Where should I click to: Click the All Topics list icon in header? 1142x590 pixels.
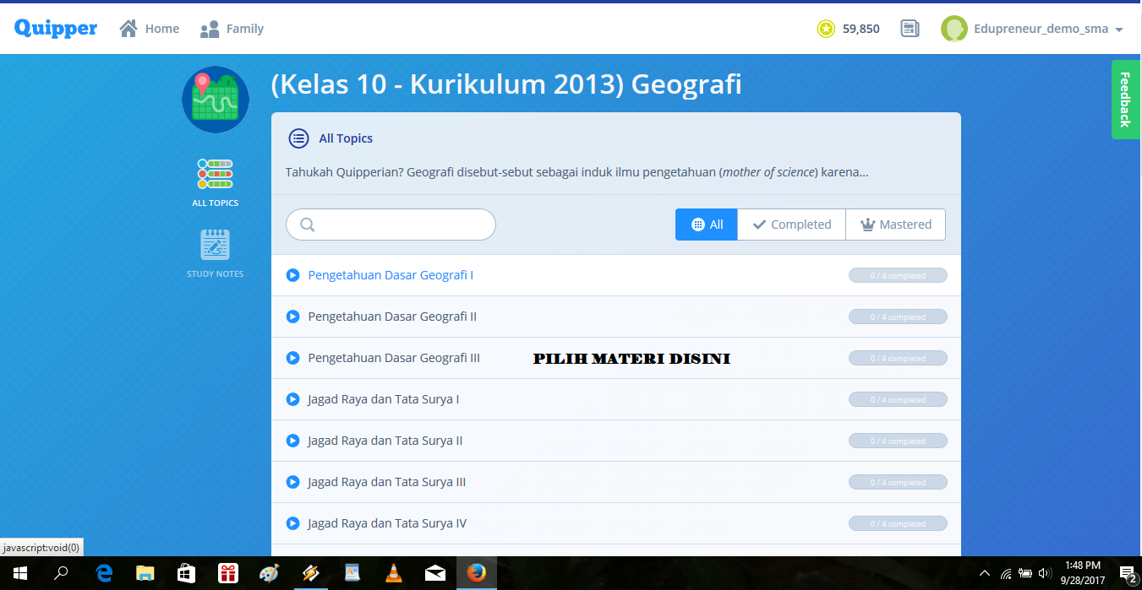[298, 138]
